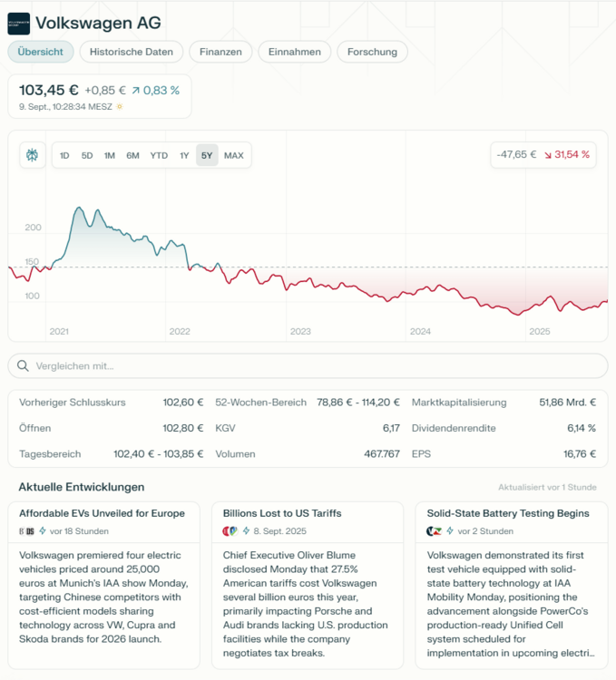616x680 pixels.
Task: Open the Historische Daten tab
Action: (x=132, y=52)
